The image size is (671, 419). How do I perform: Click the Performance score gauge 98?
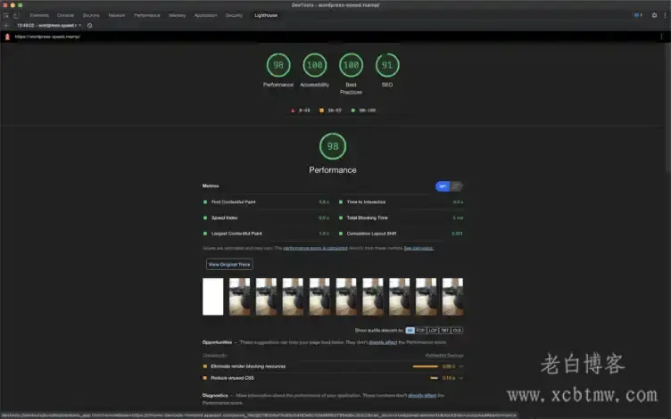pos(278,65)
